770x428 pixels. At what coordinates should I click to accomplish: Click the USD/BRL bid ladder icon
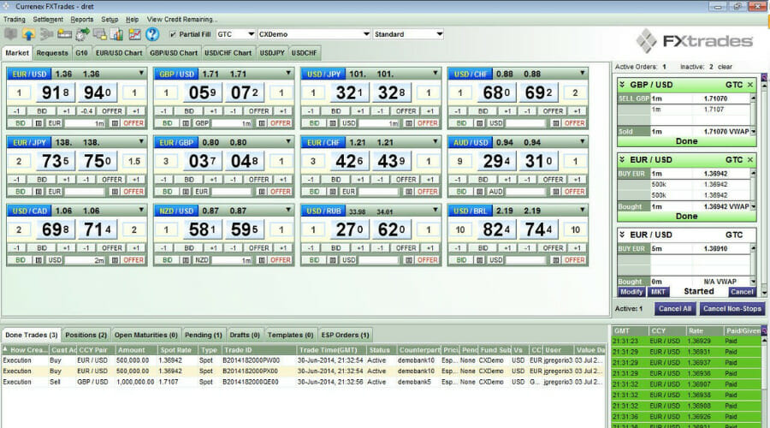480,260
